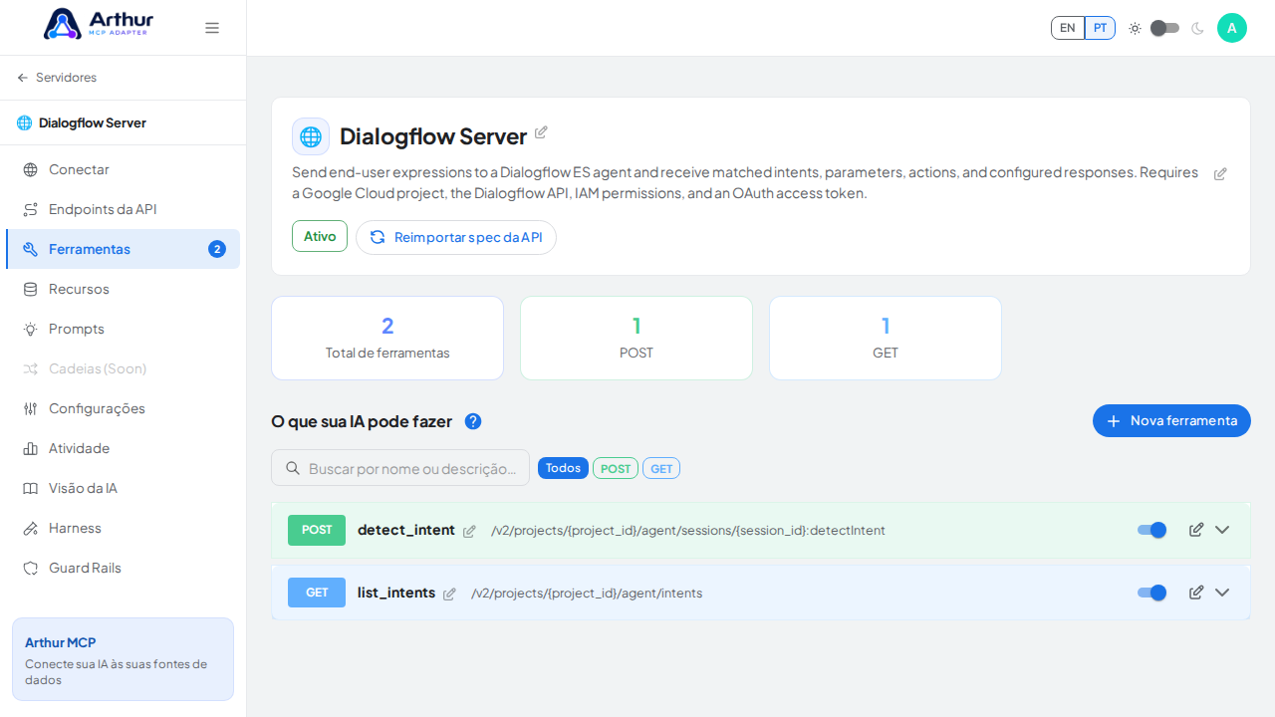Click the /v2/projects/{project_id}/agent/intents path
Screen dimensions: 1275x717
[x=587, y=594]
